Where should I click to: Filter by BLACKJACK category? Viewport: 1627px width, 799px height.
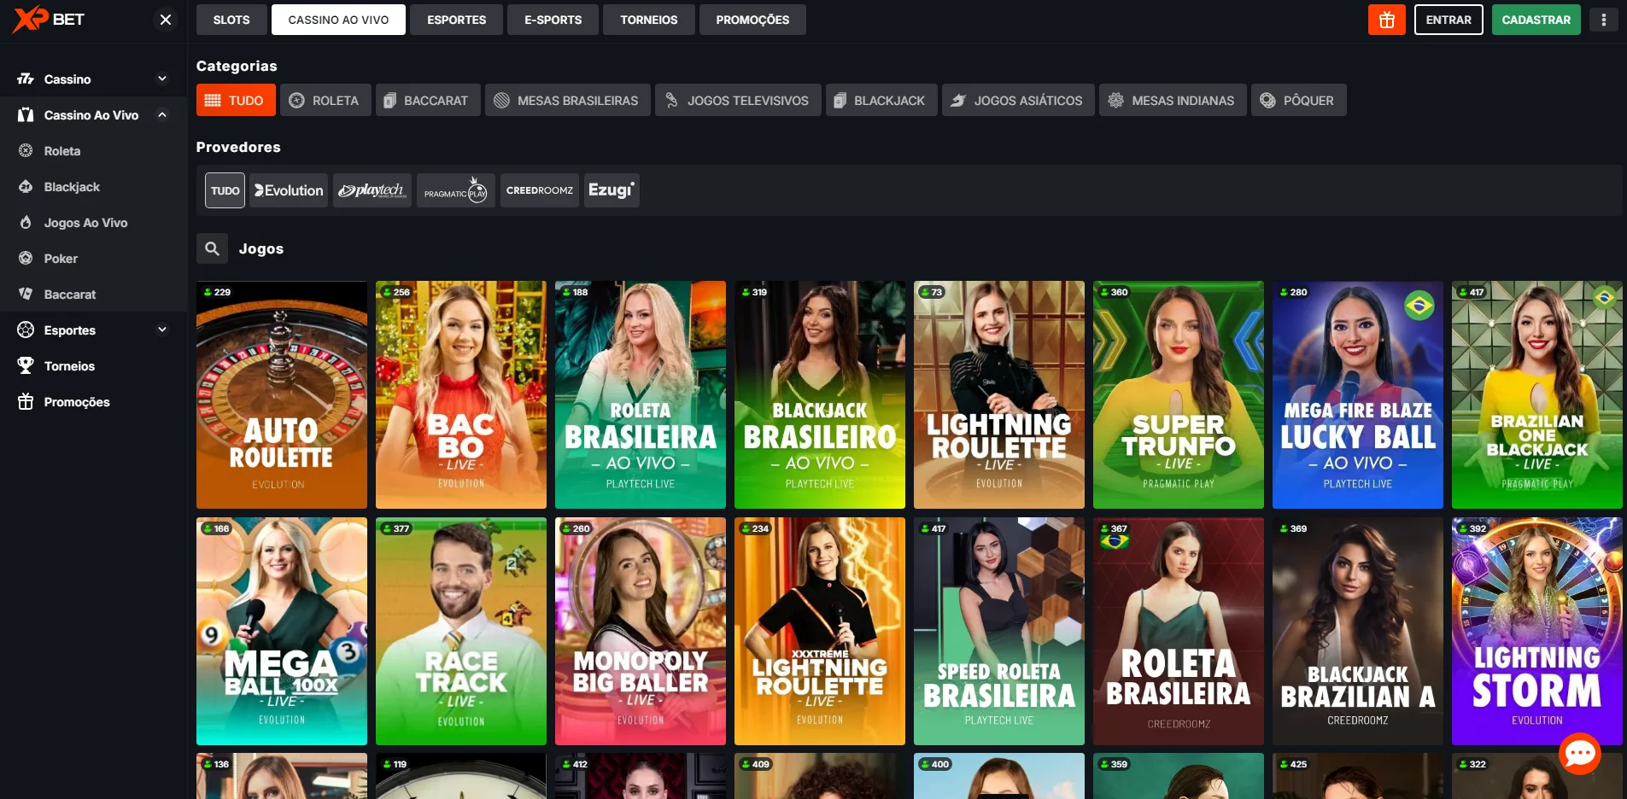point(881,100)
